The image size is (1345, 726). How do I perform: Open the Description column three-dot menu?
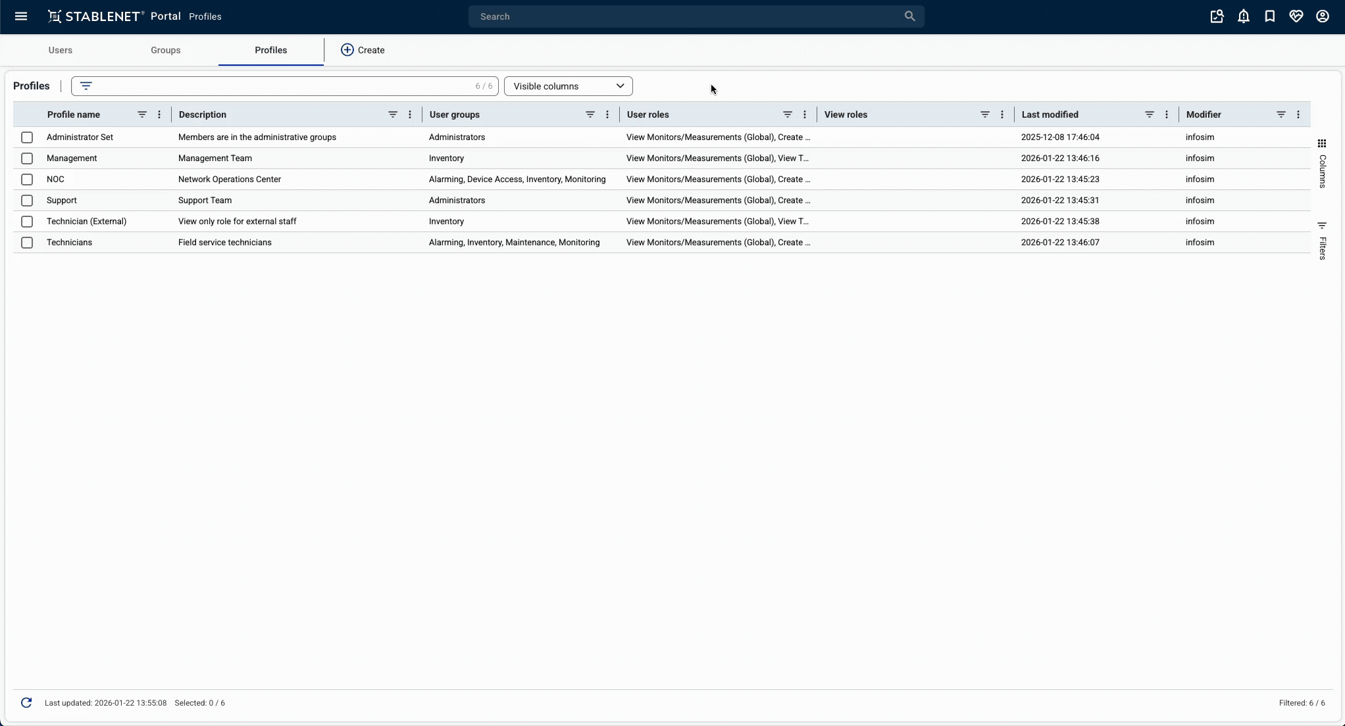click(x=410, y=114)
